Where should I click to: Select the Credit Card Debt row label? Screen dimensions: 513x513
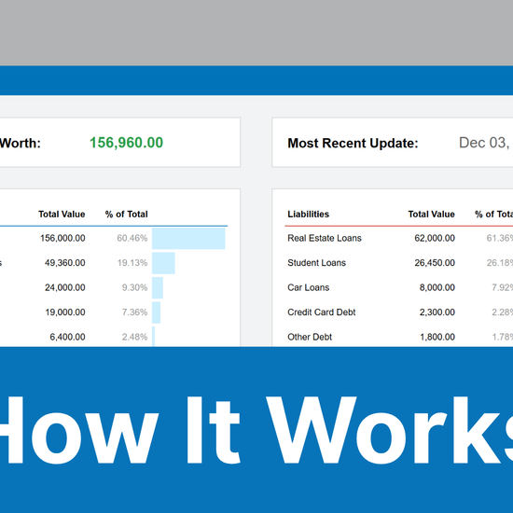pyautogui.click(x=321, y=312)
